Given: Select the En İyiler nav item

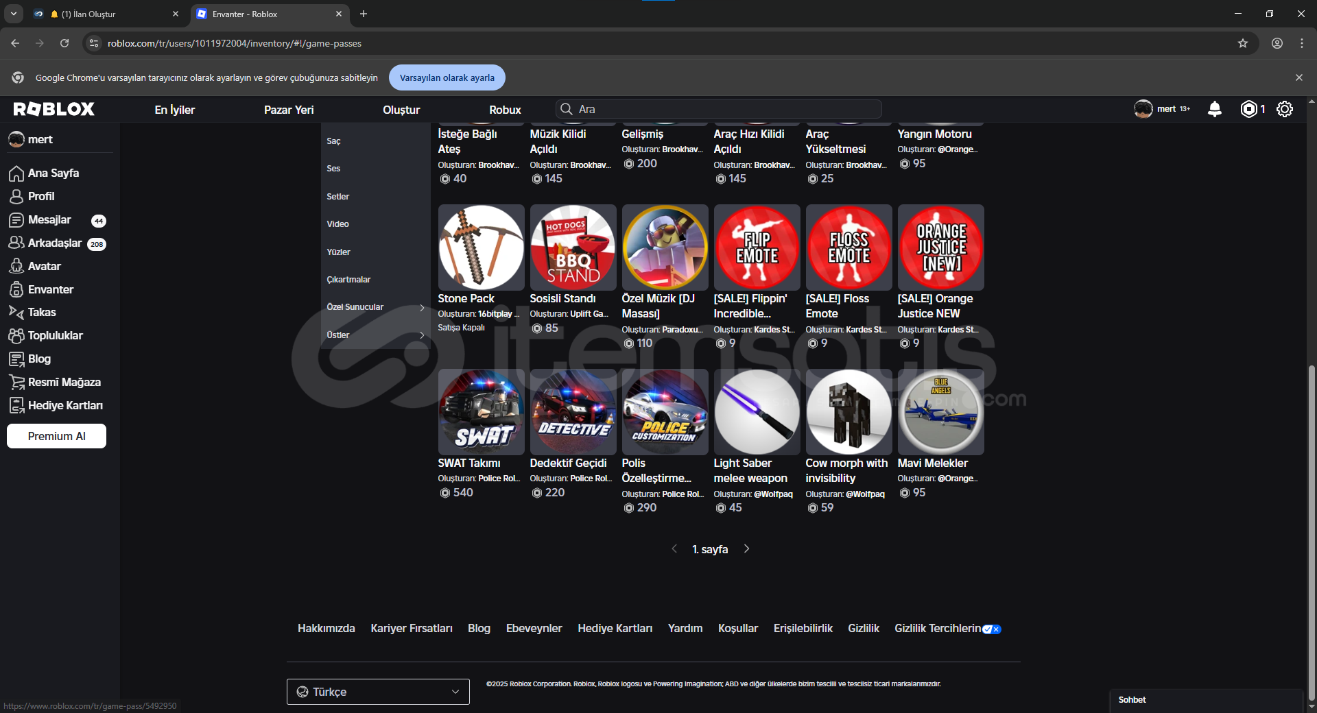Looking at the screenshot, I should (175, 110).
